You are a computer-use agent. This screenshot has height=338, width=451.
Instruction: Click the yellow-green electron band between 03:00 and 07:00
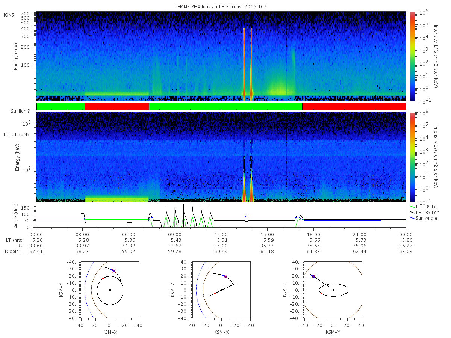pyautogui.click(x=117, y=199)
